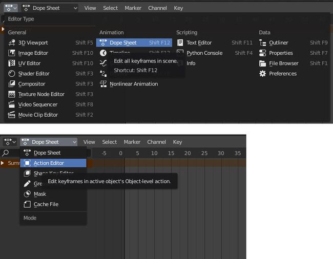Open the Key menu in lower header

pos(177,142)
